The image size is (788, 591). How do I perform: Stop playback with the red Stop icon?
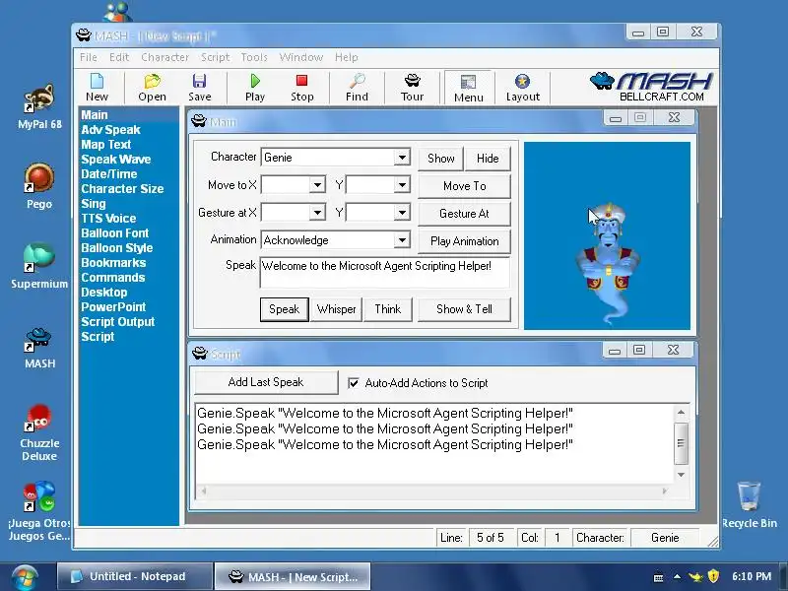coord(301,88)
